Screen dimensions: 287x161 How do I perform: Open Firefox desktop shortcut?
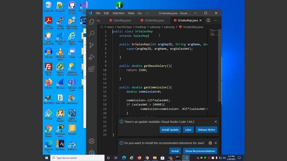tap(48, 84)
